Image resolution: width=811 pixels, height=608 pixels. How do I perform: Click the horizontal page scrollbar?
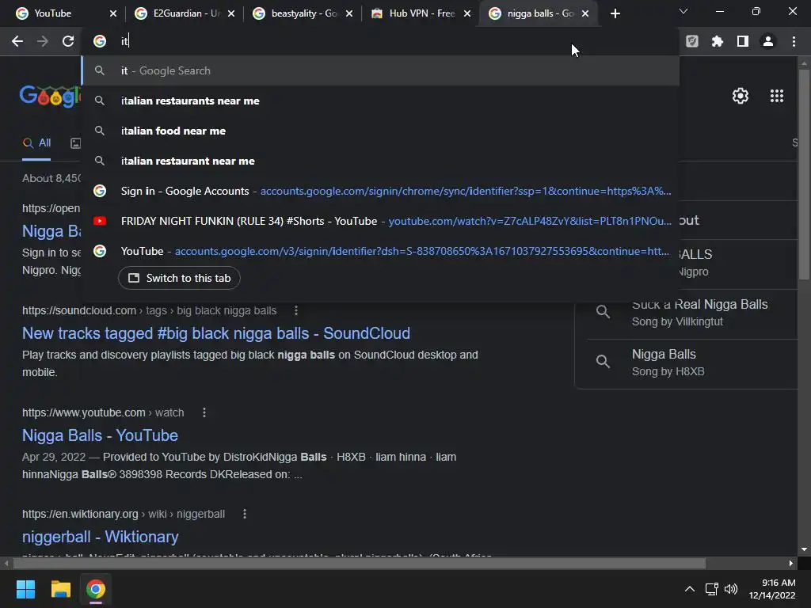359,563
